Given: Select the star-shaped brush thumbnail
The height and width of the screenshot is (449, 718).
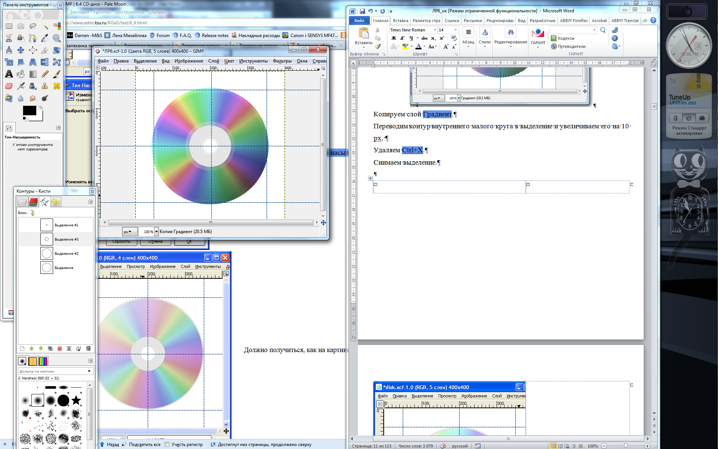Looking at the screenshot, I should [76, 400].
